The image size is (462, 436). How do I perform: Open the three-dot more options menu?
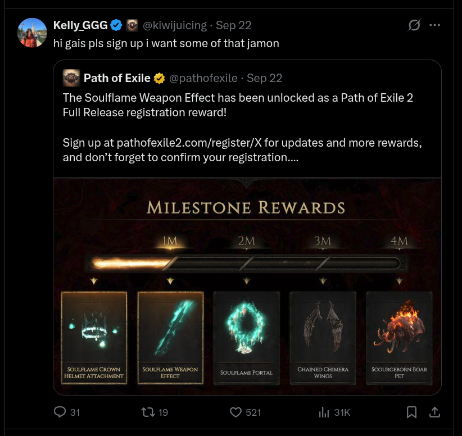coord(434,25)
